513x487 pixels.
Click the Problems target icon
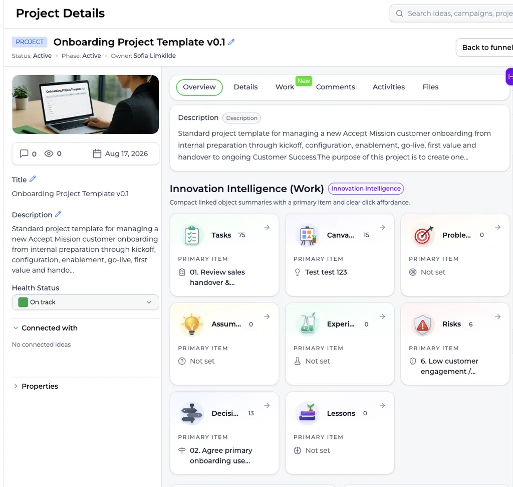click(x=423, y=235)
